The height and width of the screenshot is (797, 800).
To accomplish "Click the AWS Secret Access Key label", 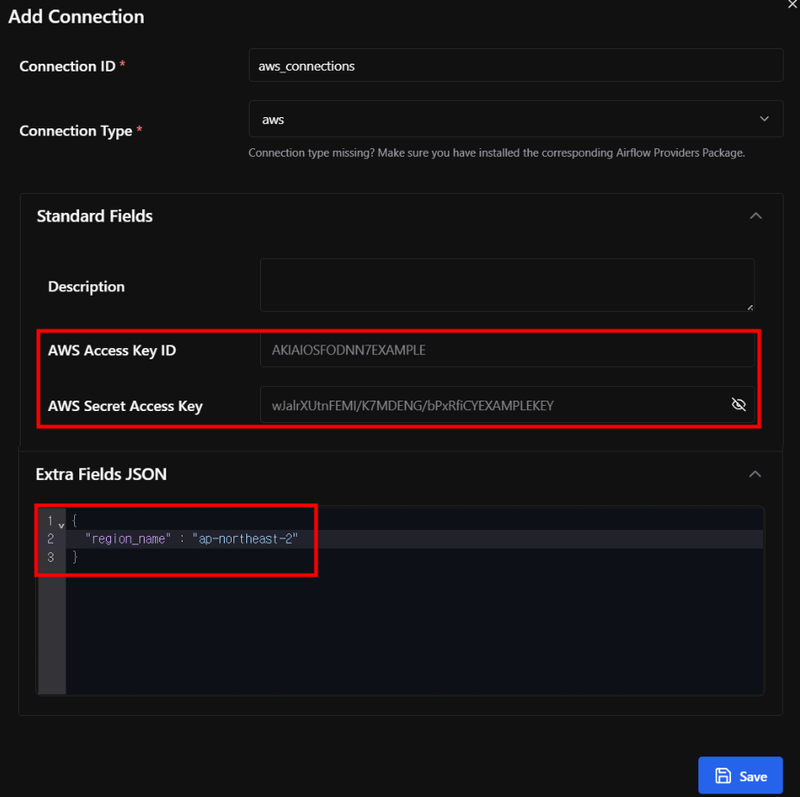I will 125,406.
